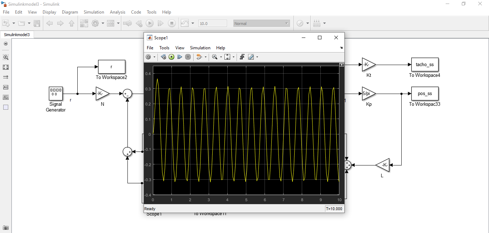This screenshot has height=233, width=489.
Task: Click the Scope1 Zoom magnifier icon
Action: click(x=215, y=57)
